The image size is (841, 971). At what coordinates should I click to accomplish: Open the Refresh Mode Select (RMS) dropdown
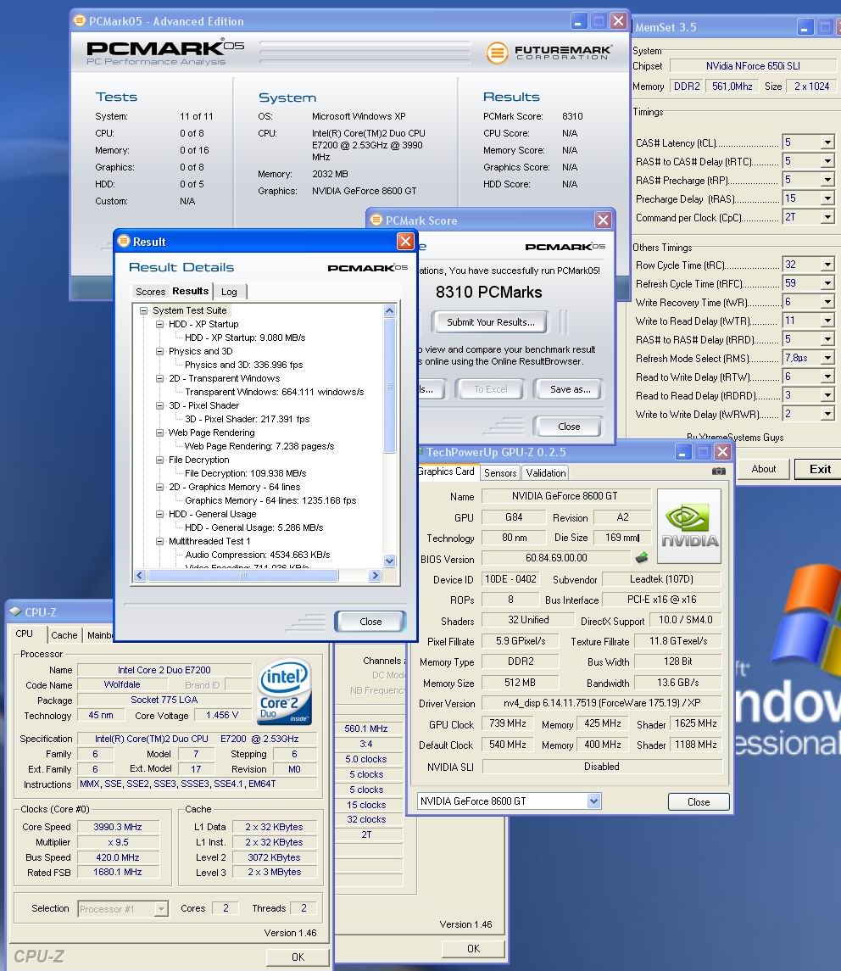tap(827, 358)
